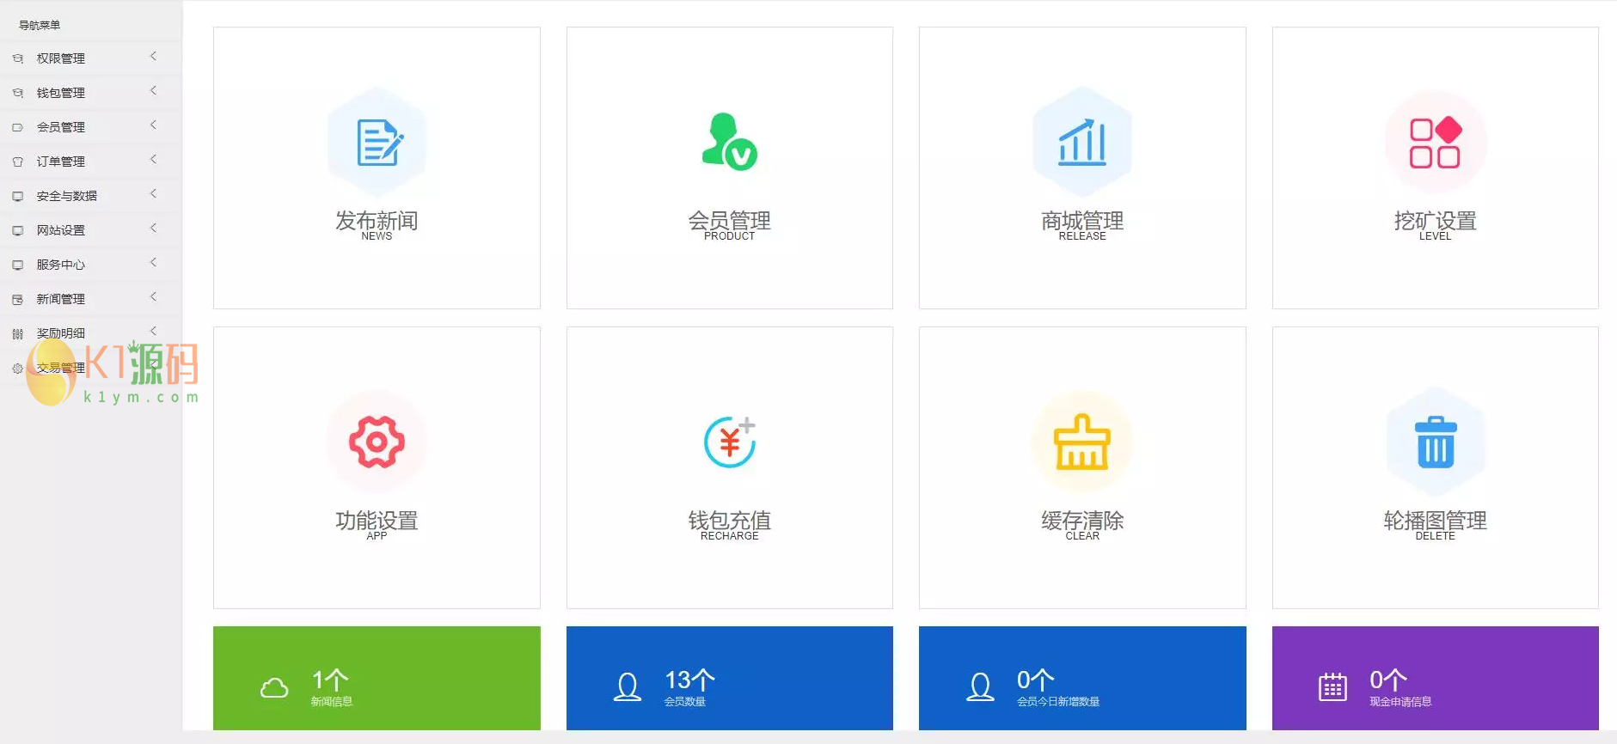Expand the 网站设置 chevron arrow
The height and width of the screenshot is (744, 1617).
[x=154, y=229]
